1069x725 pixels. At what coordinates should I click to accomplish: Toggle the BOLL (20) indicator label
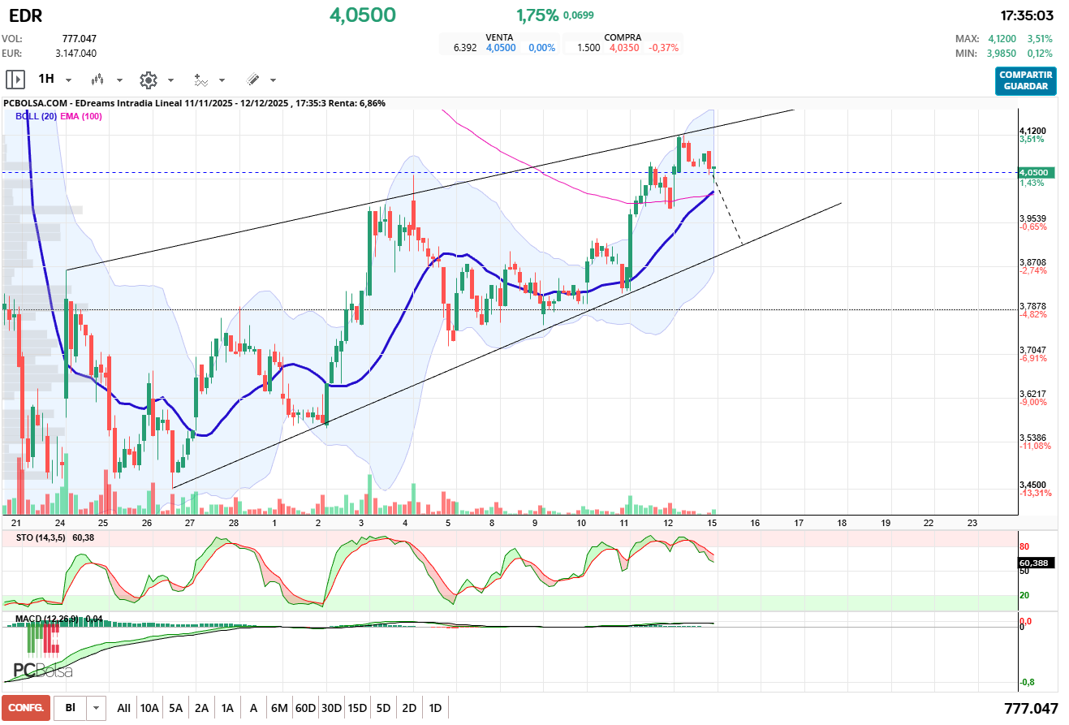click(36, 116)
